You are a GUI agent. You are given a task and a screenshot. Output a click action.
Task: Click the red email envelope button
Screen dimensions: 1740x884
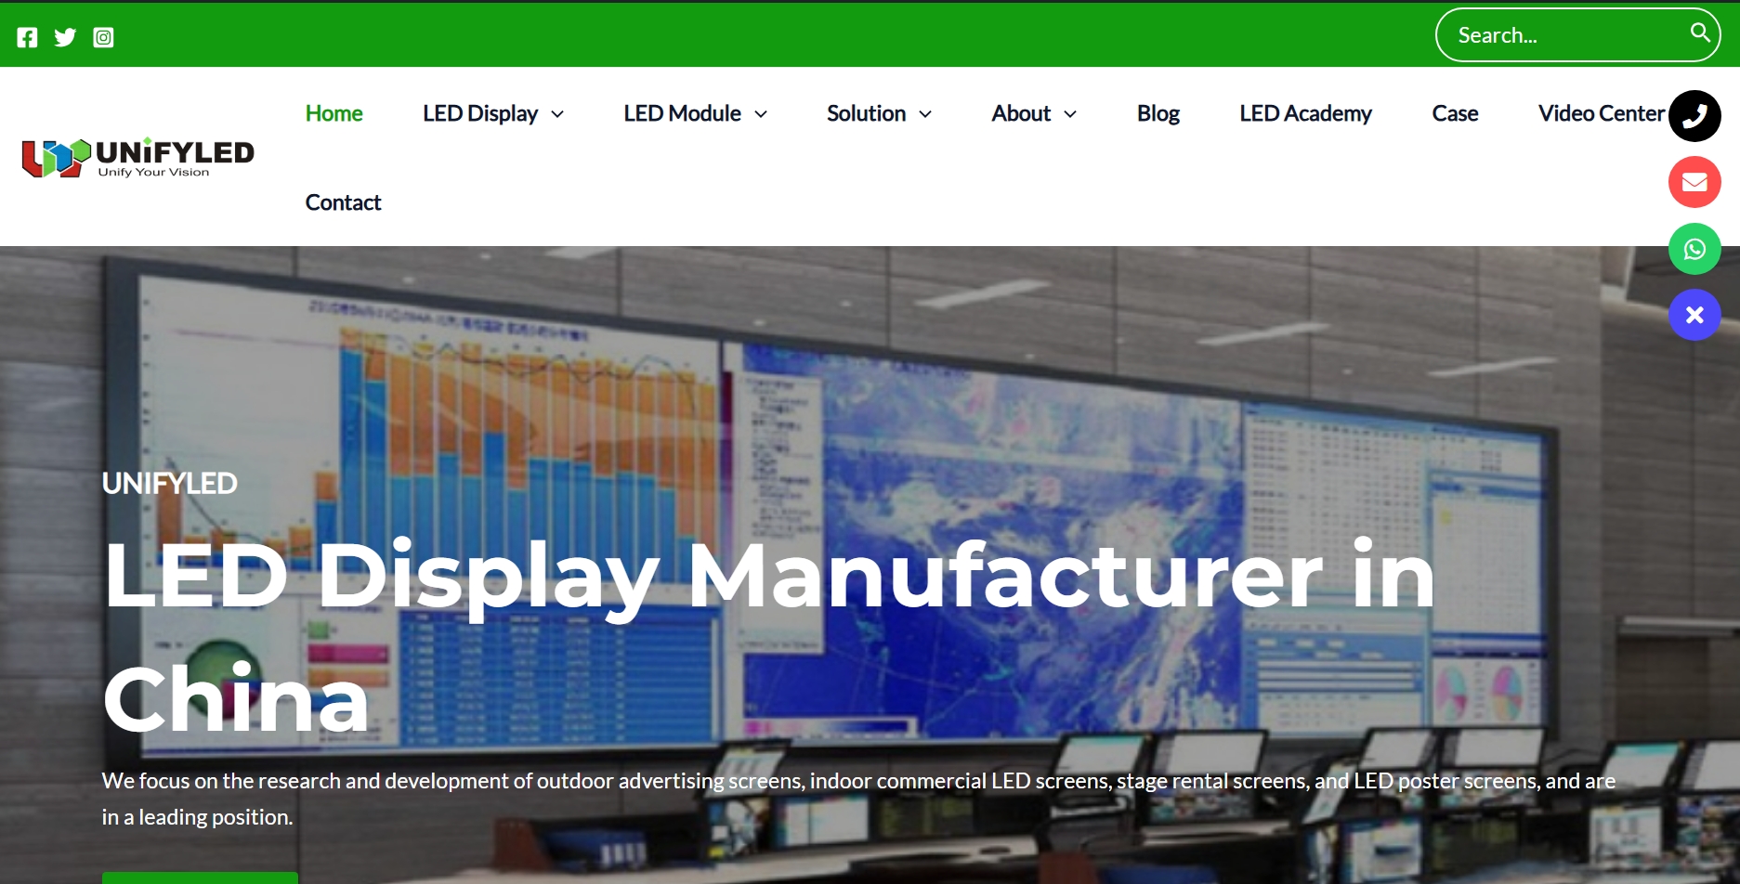click(x=1694, y=182)
